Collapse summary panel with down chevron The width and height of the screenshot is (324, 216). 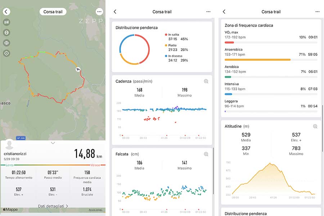[x=53, y=143]
